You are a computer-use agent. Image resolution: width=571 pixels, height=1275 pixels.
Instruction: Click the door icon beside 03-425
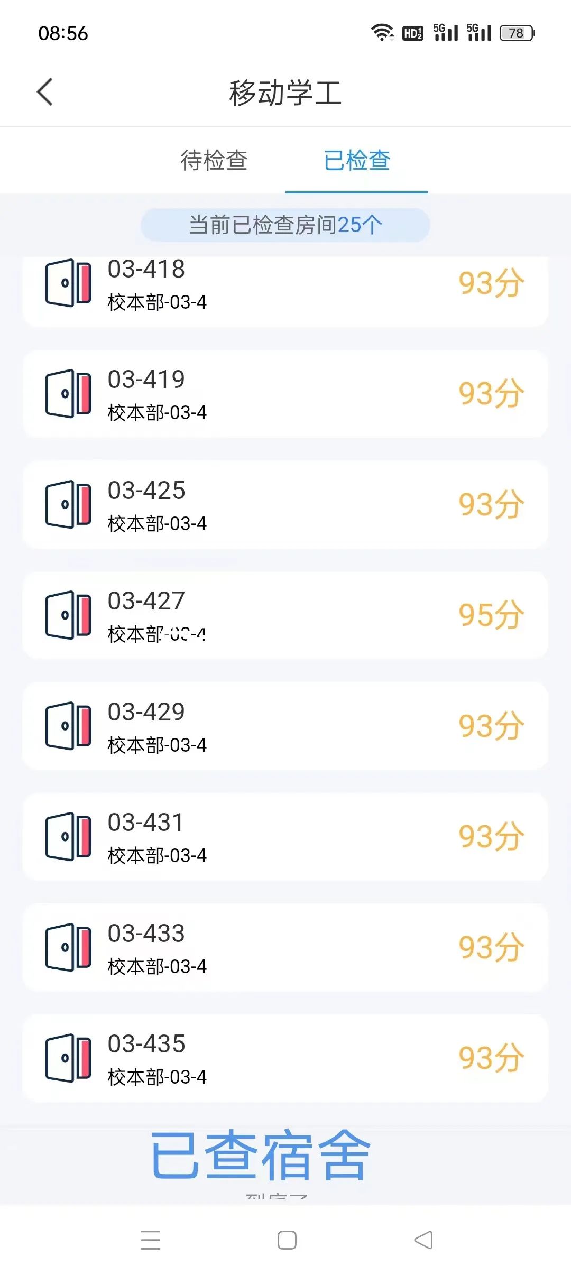pyautogui.click(x=68, y=504)
